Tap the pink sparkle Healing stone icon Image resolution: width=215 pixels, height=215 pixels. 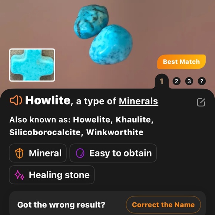[x=19, y=175]
